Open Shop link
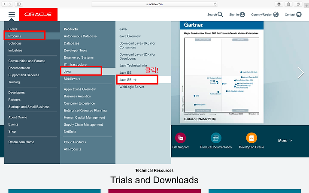Viewport: 309px width, 193px height. [x=12, y=131]
